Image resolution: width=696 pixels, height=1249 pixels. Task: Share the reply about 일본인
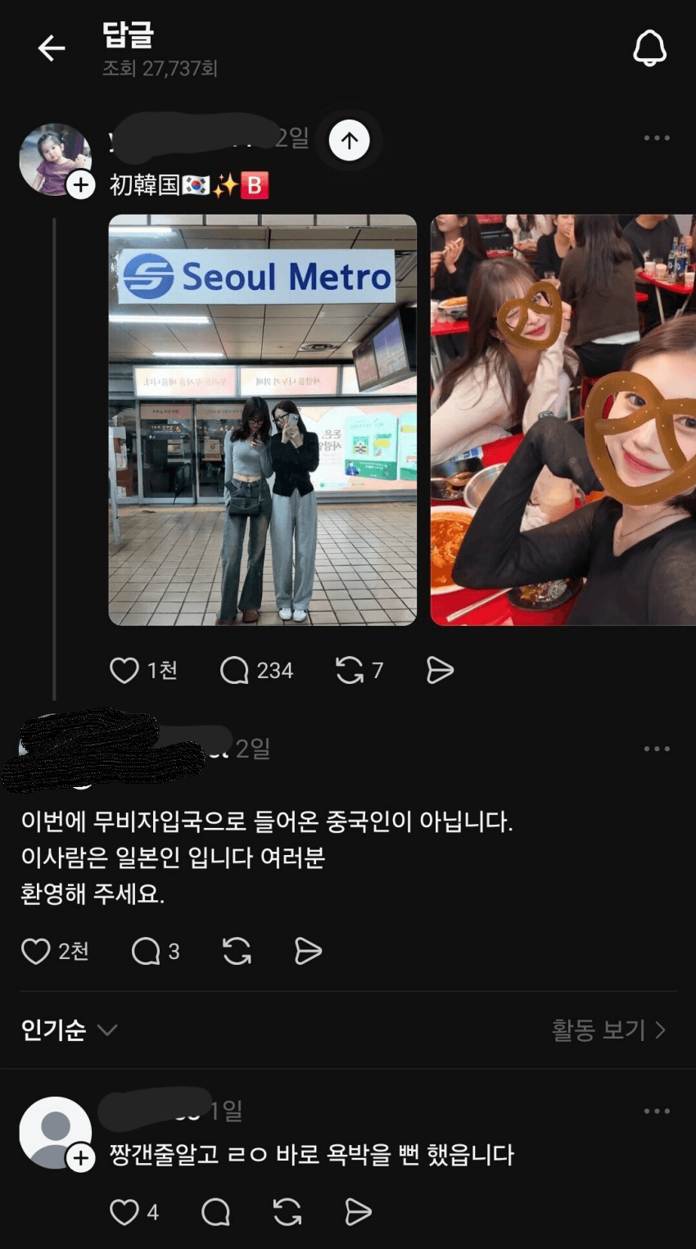point(308,951)
